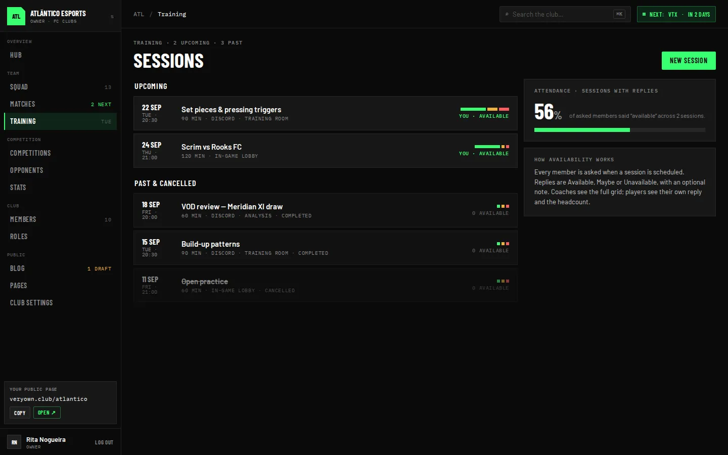Viewport: 728px width, 455px height.
Task: Click the RN user avatar
Action: 14,442
